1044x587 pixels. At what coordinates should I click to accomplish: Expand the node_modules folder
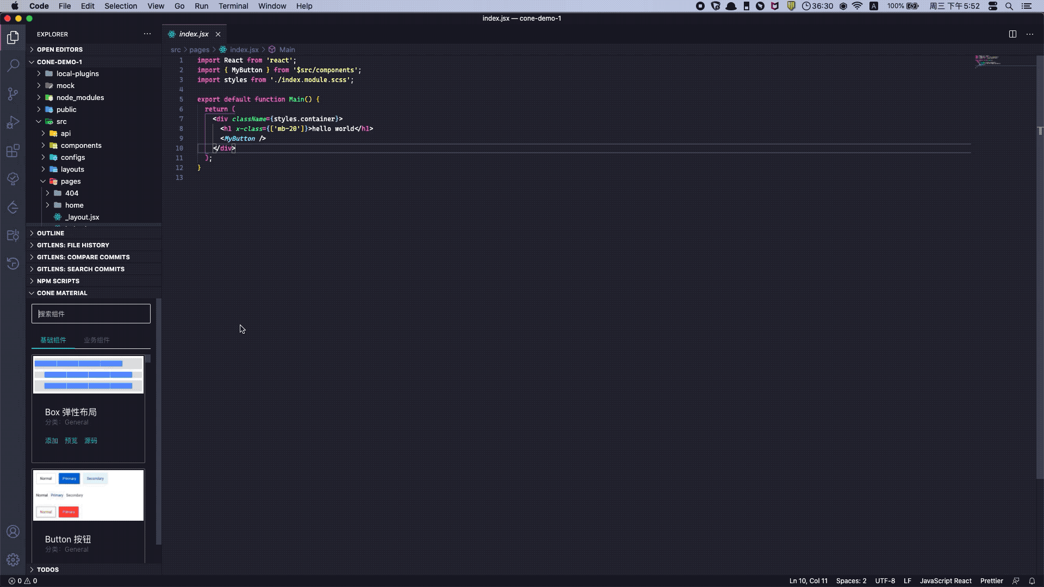(80, 97)
